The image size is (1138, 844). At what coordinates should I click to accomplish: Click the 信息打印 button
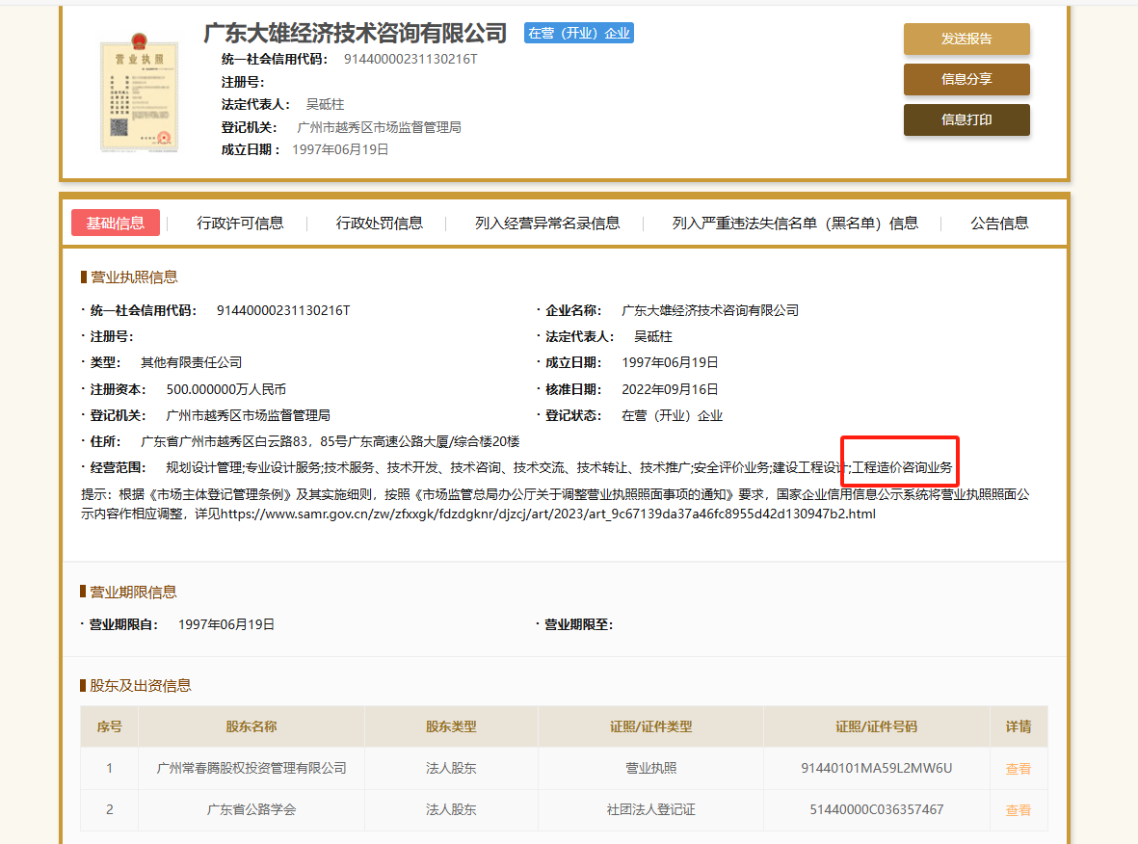[x=966, y=120]
